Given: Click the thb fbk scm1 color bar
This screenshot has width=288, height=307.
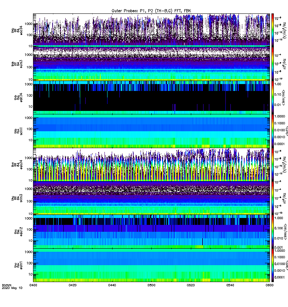Looking at the screenshot, I should 273,131.
